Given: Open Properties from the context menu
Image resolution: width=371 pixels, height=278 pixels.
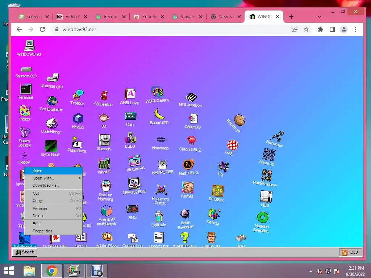Looking at the screenshot, I should click(54, 231).
